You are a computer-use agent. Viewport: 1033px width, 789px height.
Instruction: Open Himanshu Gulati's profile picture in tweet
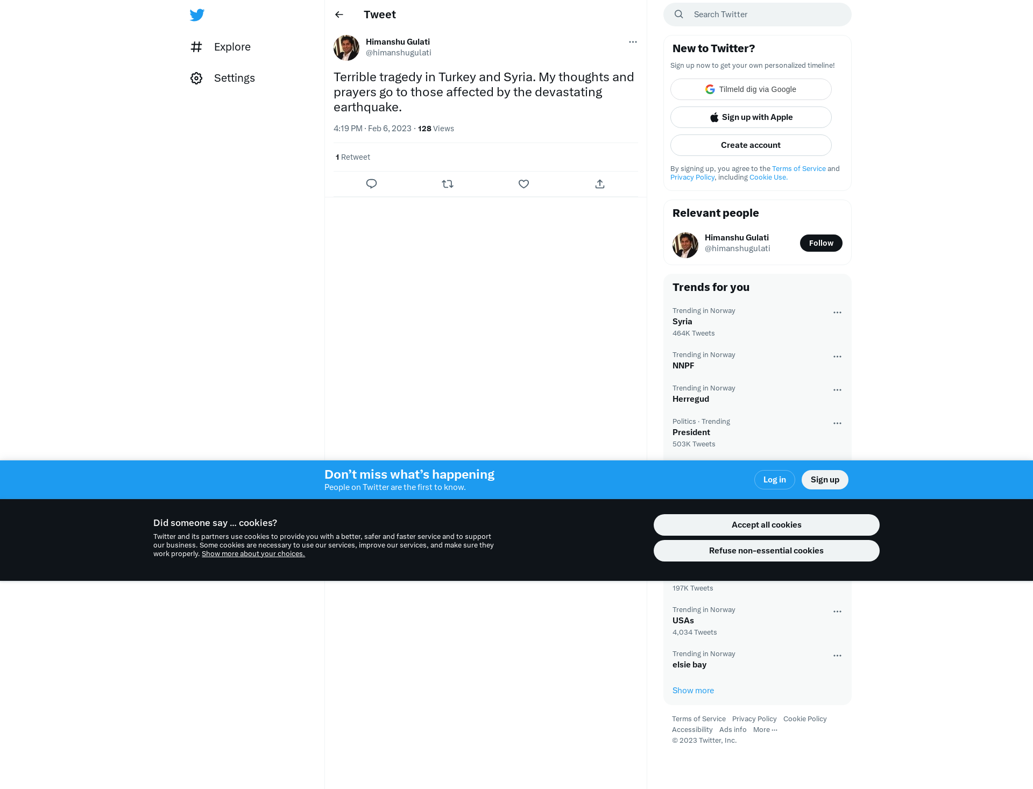tap(346, 48)
